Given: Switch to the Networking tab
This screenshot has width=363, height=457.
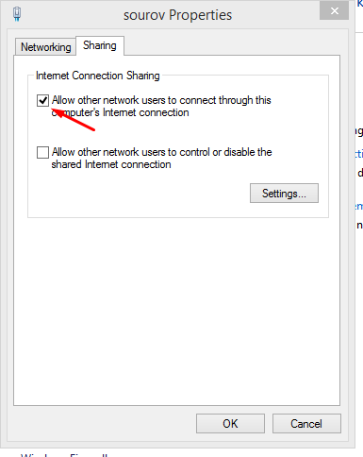Looking at the screenshot, I should [x=45, y=47].
